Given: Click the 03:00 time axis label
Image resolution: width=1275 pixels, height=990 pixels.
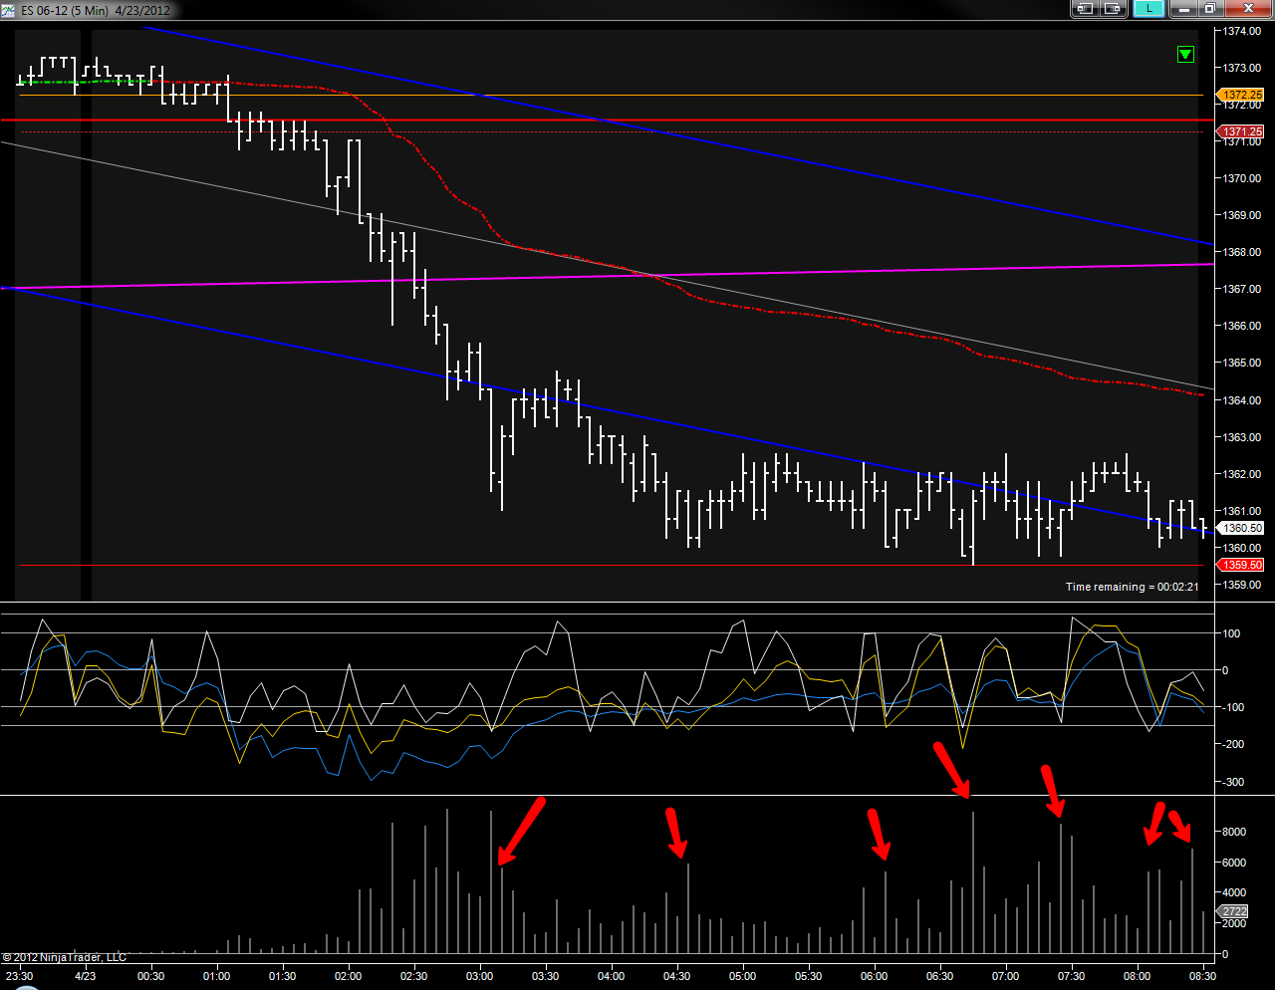Looking at the screenshot, I should [x=480, y=976].
